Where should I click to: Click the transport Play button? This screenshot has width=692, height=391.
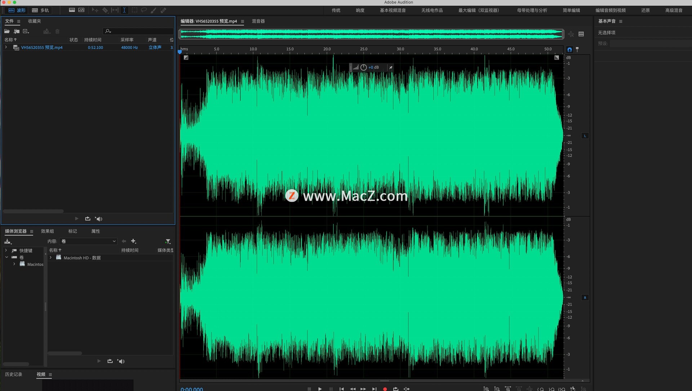[320, 388]
